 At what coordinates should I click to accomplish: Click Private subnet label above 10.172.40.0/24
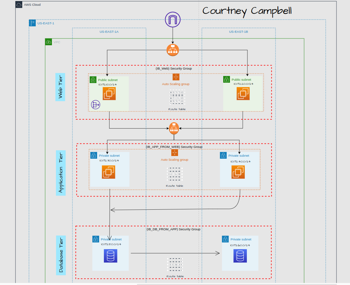(x=239, y=156)
